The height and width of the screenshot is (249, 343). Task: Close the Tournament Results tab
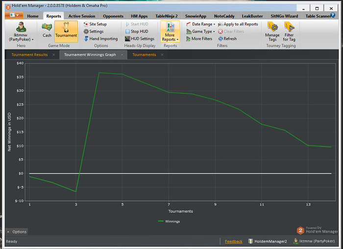coord(53,55)
